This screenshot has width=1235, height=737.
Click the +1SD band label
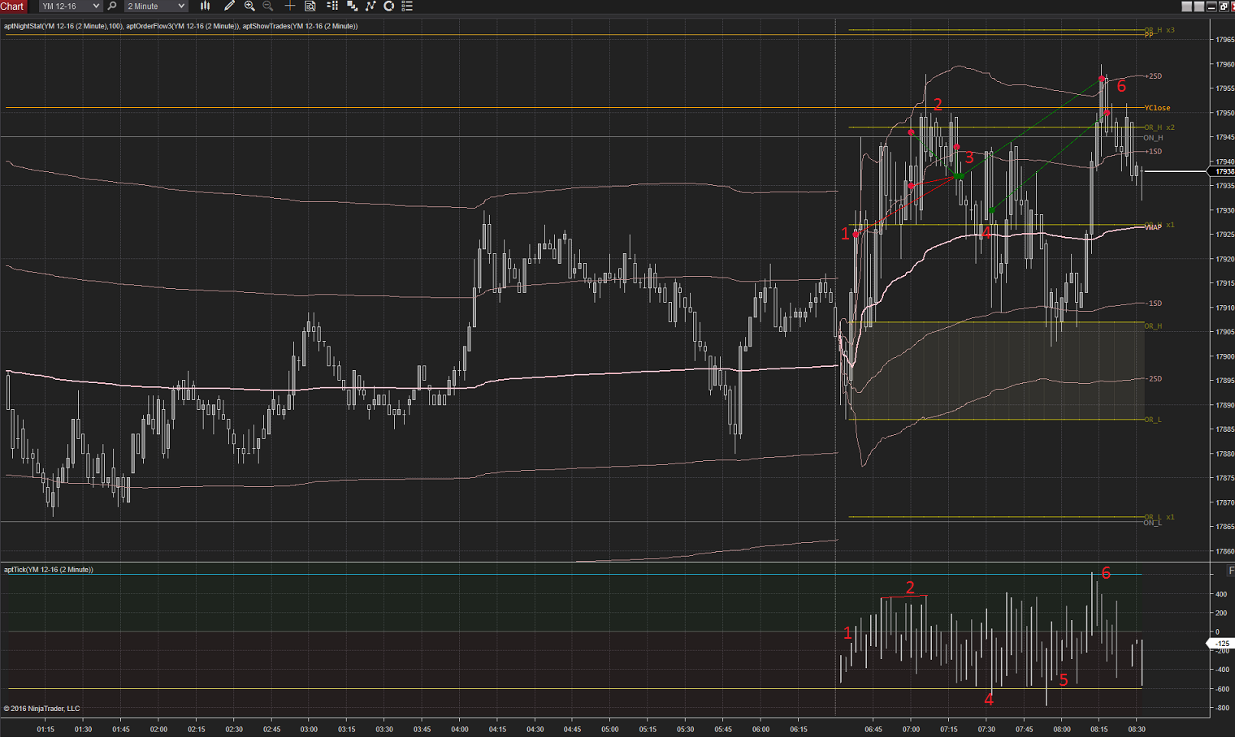[1154, 152]
